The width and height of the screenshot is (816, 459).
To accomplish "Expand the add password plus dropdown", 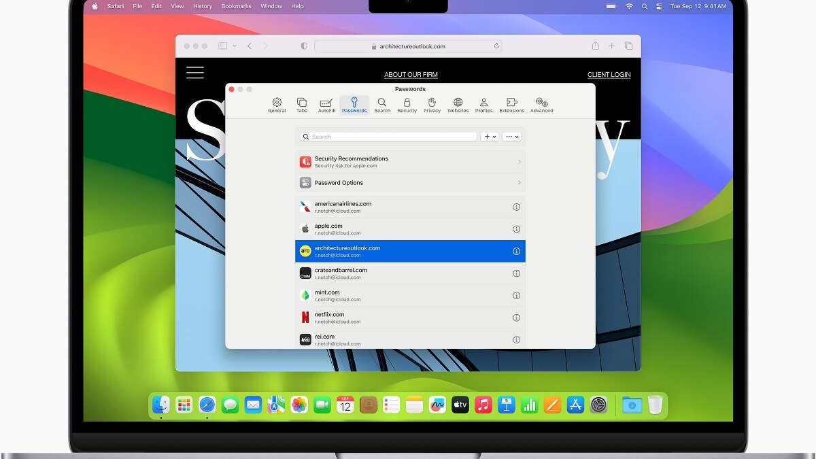I will [490, 137].
